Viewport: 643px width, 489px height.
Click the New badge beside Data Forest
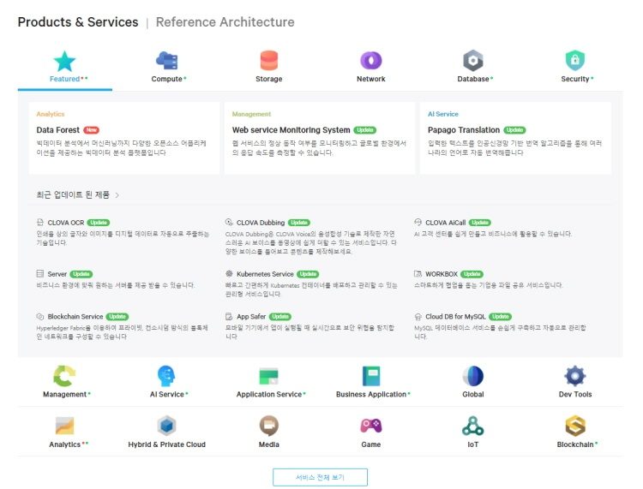point(91,130)
